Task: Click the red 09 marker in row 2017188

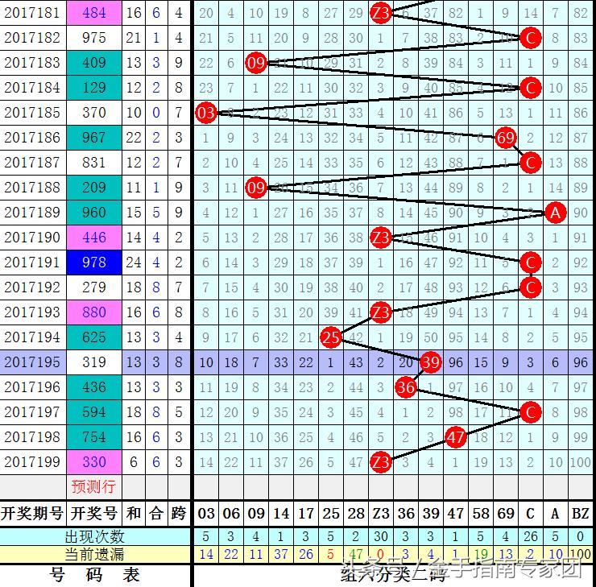Action: point(256,188)
